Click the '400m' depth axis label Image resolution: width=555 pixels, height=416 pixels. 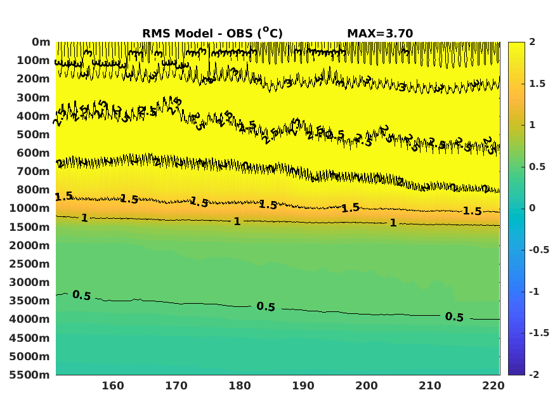click(x=33, y=116)
